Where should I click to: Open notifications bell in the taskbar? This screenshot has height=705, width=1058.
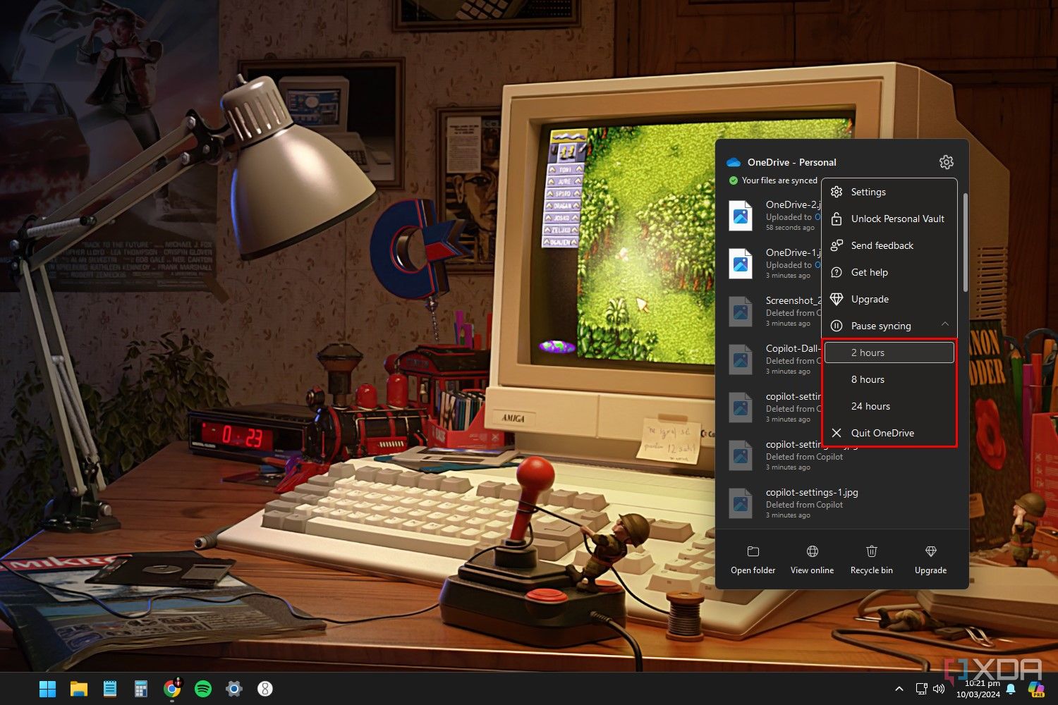(x=1011, y=689)
